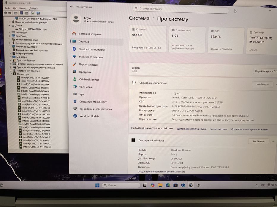Screen dimensions: 277x207
Task: Open Windows Start menu
Action: coord(97,185)
